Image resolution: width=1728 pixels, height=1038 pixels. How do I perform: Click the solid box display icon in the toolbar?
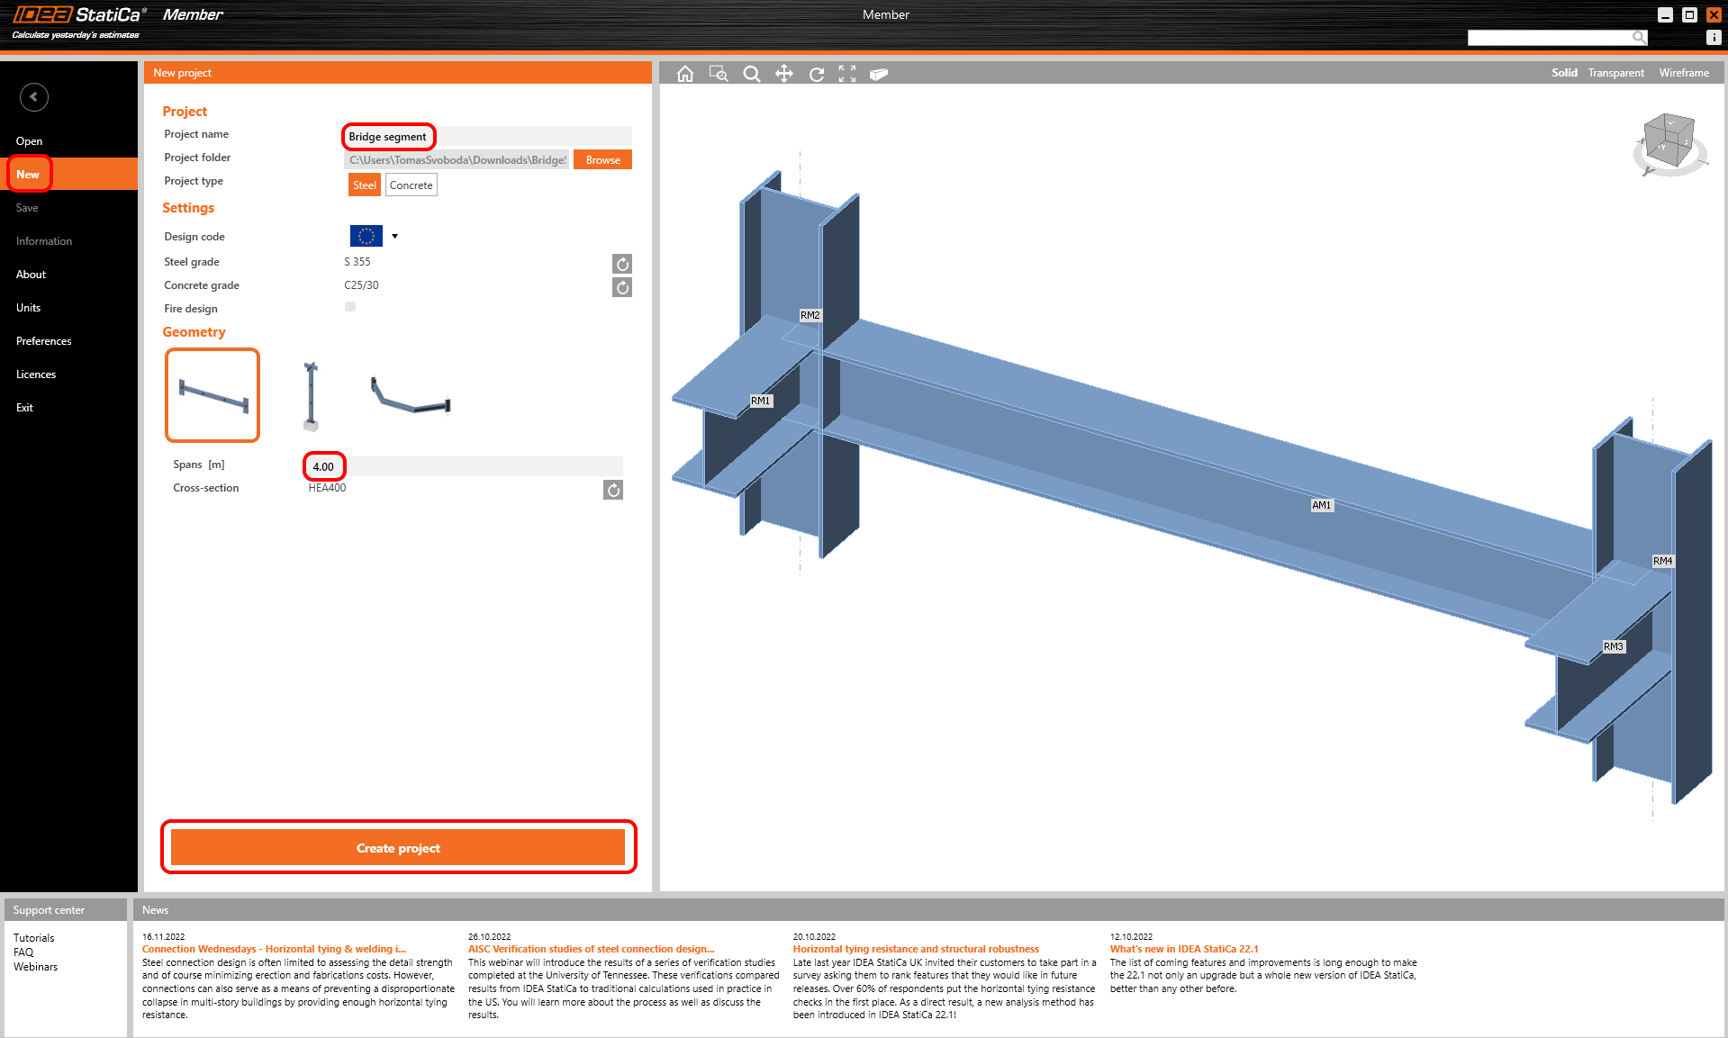pos(878,74)
